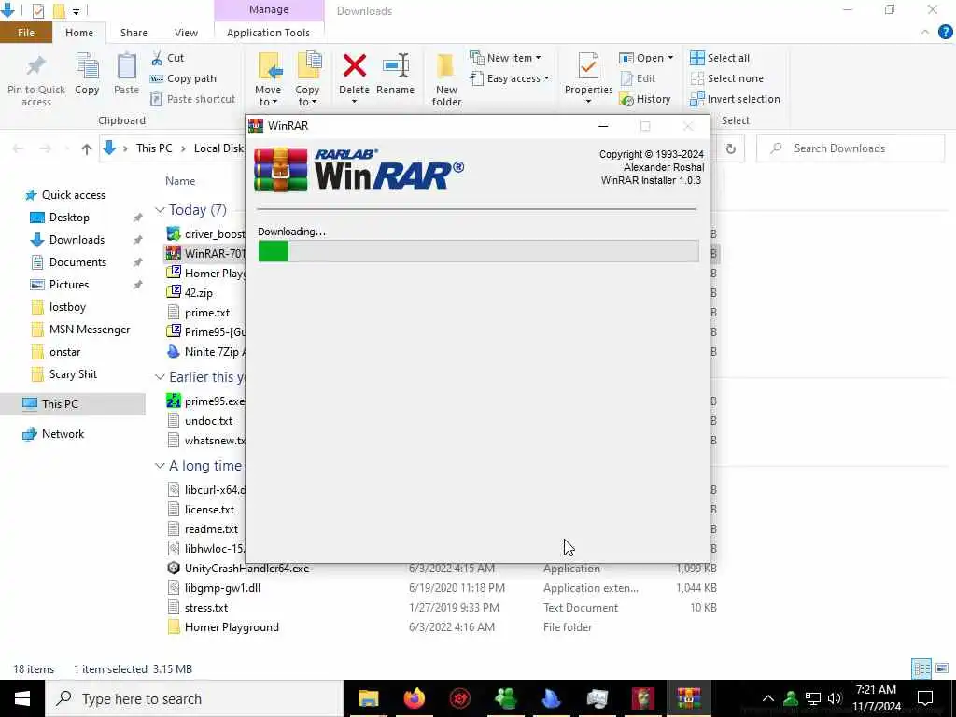This screenshot has width=956, height=717.
Task: Click the Windows Start button
Action: pos(22,698)
